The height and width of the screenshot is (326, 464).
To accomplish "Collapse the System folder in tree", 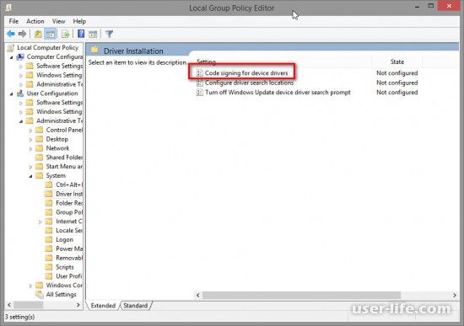I will (30, 176).
